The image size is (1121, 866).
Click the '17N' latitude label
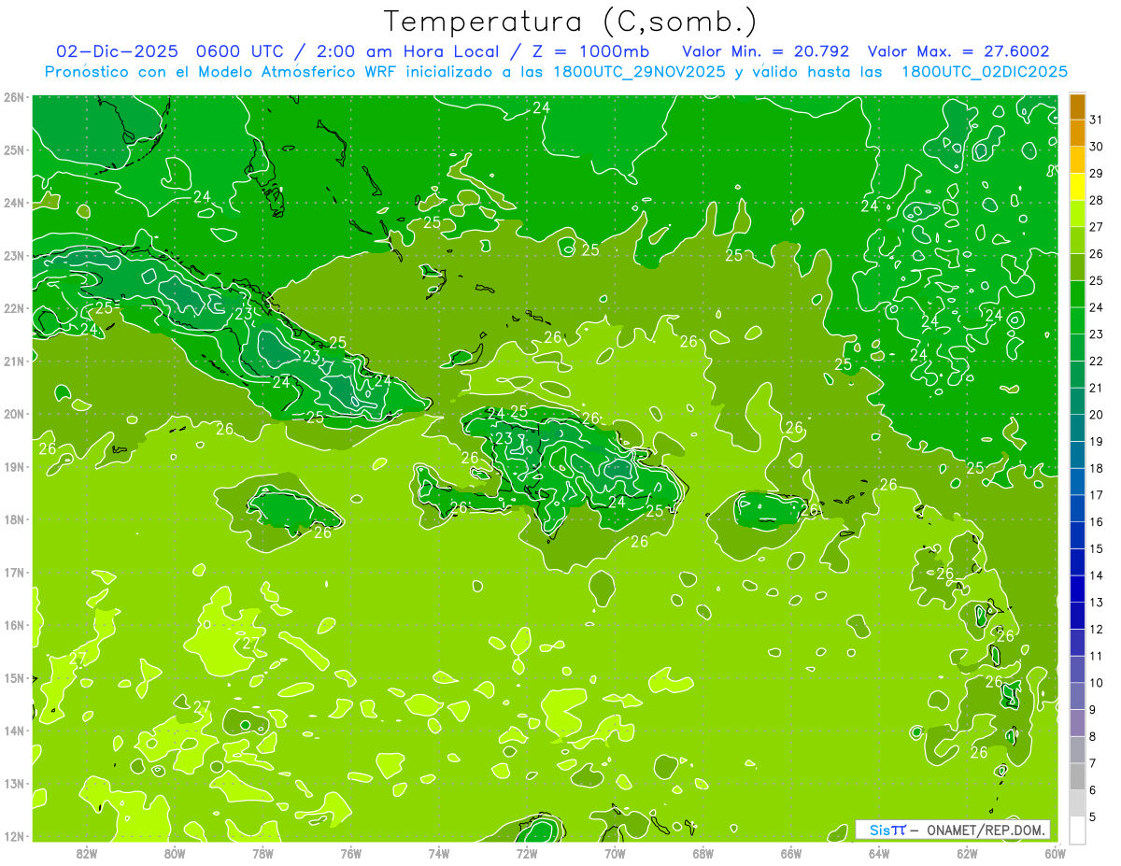point(14,572)
